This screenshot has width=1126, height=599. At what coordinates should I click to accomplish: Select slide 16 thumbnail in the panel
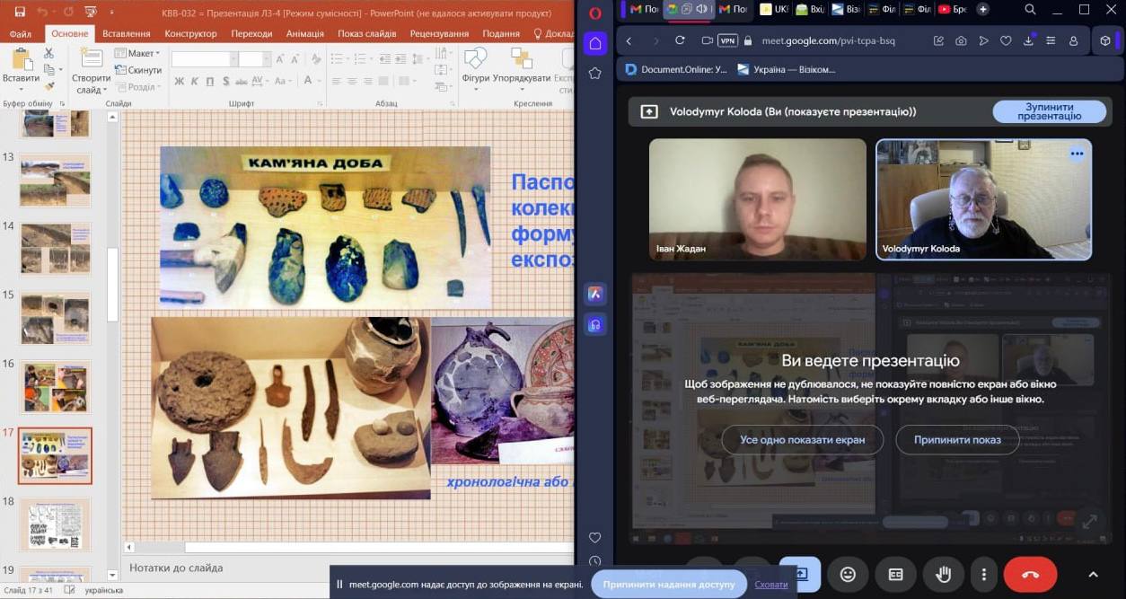tap(56, 387)
